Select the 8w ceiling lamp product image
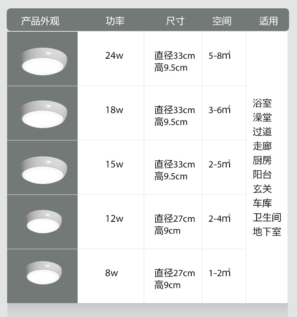The width and height of the screenshot is (297, 317). pyautogui.click(x=44, y=273)
